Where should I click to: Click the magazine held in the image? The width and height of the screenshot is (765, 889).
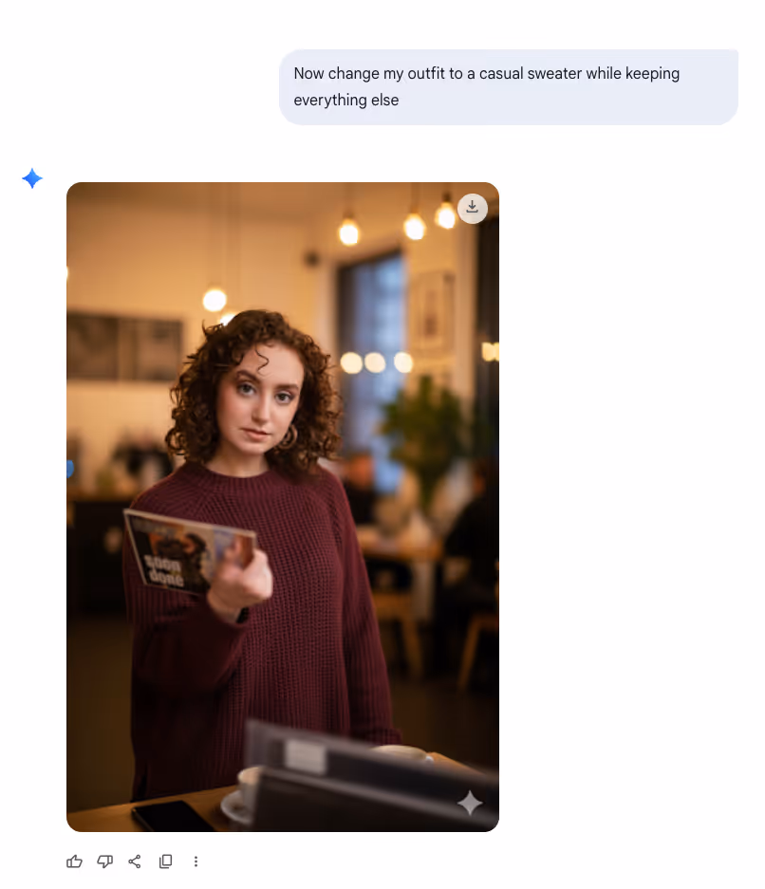tap(189, 551)
